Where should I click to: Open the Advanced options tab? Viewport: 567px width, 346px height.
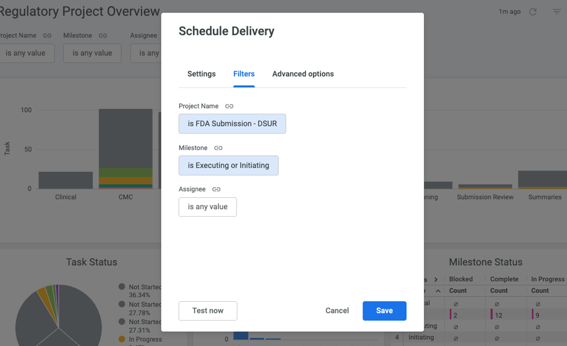point(303,74)
